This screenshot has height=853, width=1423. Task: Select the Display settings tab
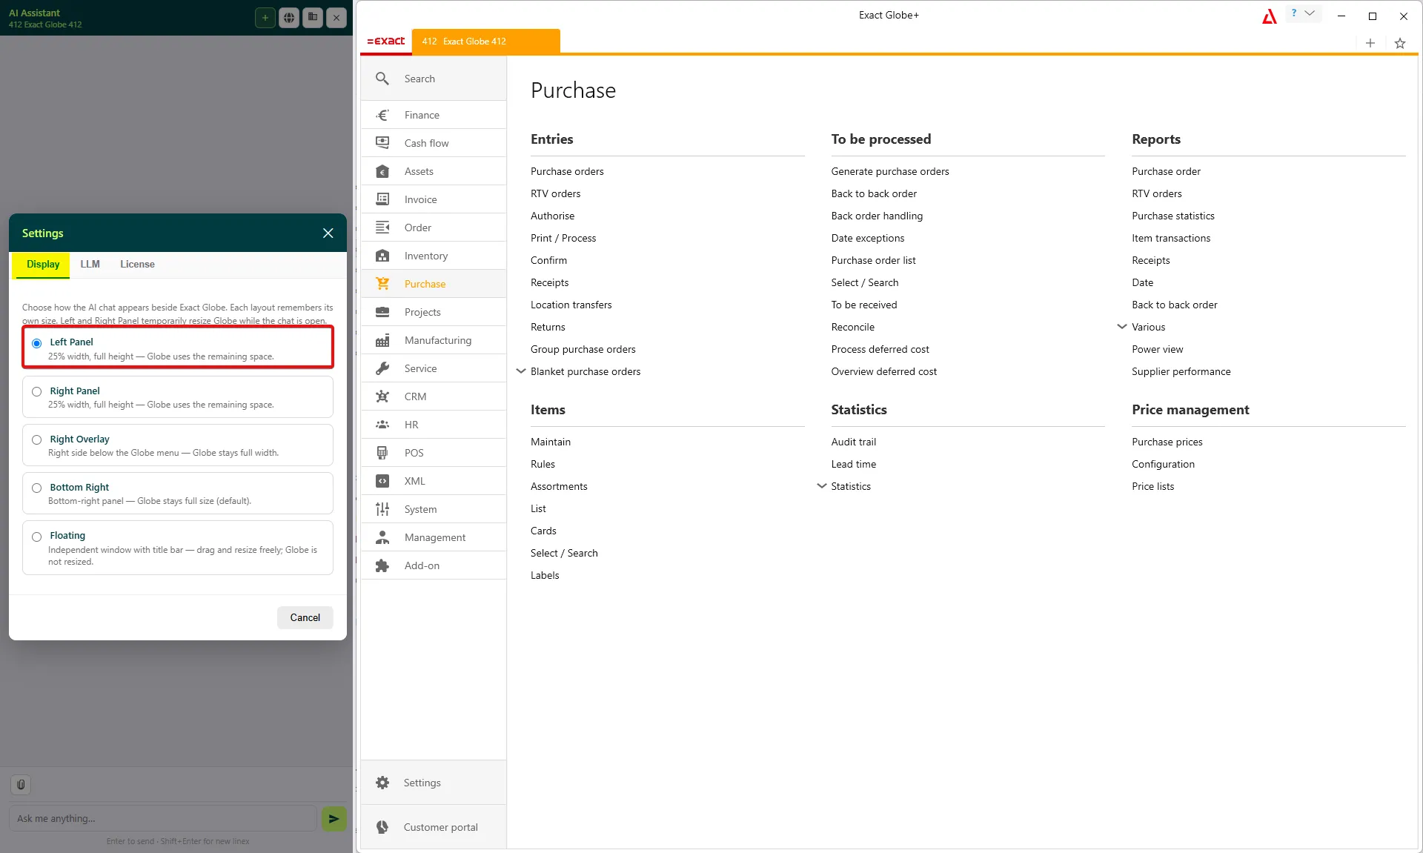pyautogui.click(x=43, y=265)
